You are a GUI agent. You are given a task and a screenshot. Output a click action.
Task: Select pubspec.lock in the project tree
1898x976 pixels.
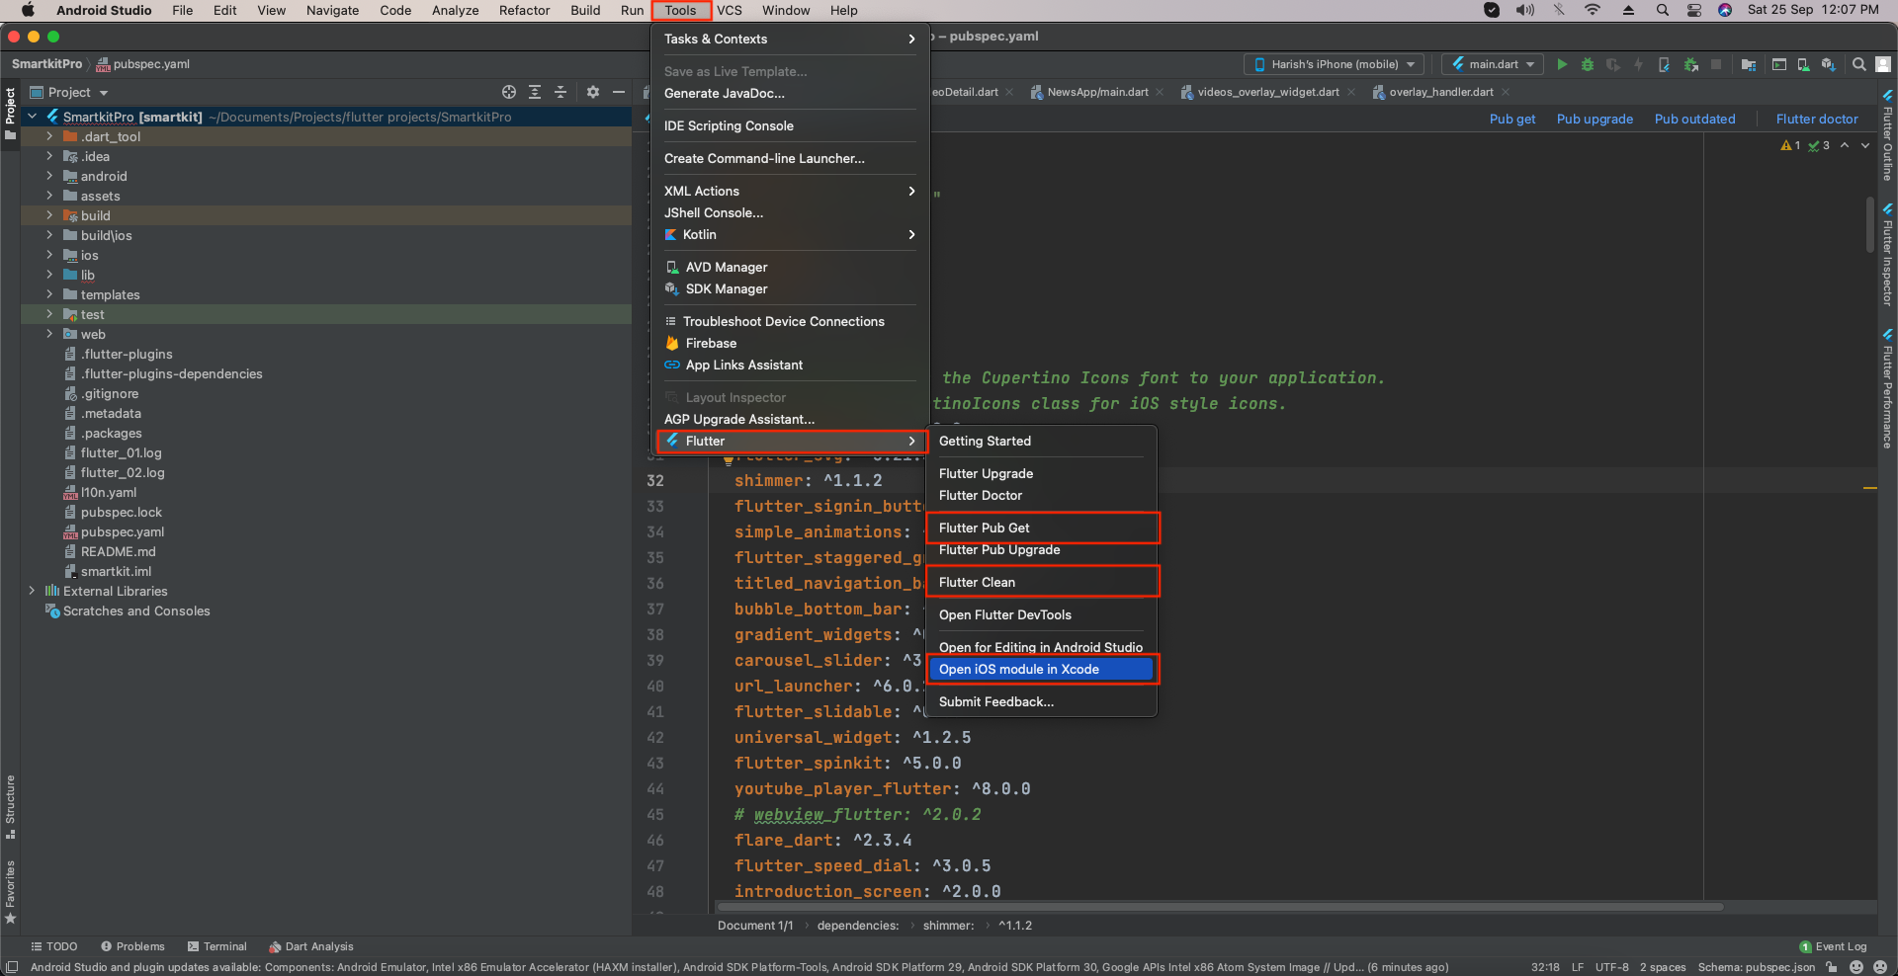coord(121,512)
